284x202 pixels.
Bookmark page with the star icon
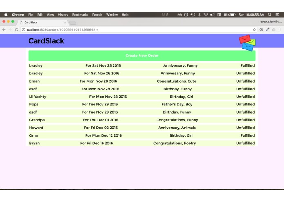pyautogui.click(x=254, y=29)
